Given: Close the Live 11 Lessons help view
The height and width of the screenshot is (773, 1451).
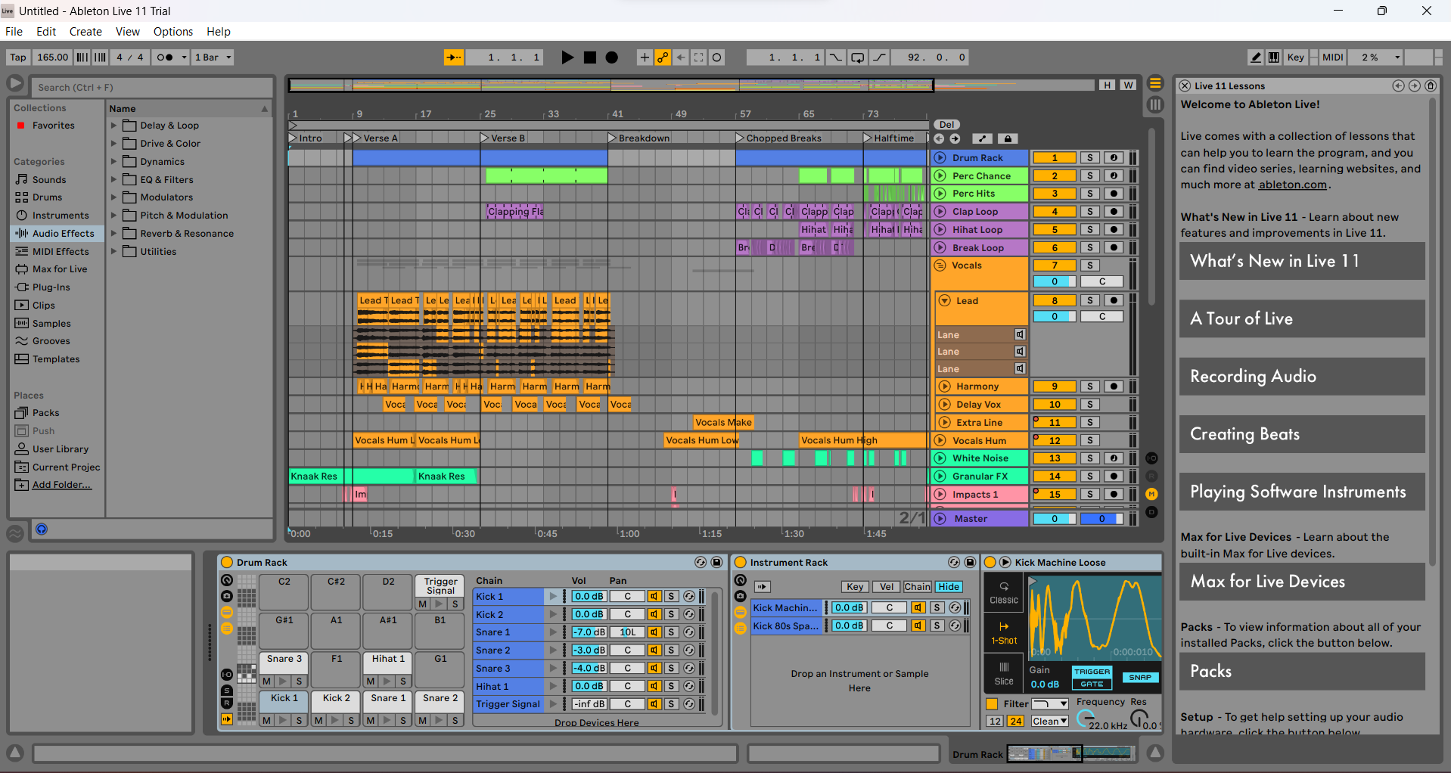Looking at the screenshot, I should tap(1185, 85).
